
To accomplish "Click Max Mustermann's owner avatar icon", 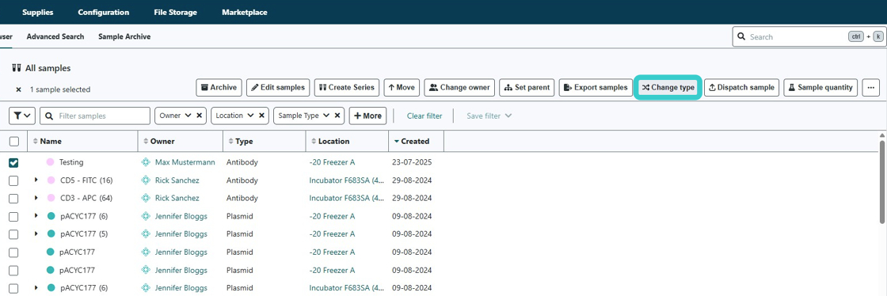I will (146, 162).
